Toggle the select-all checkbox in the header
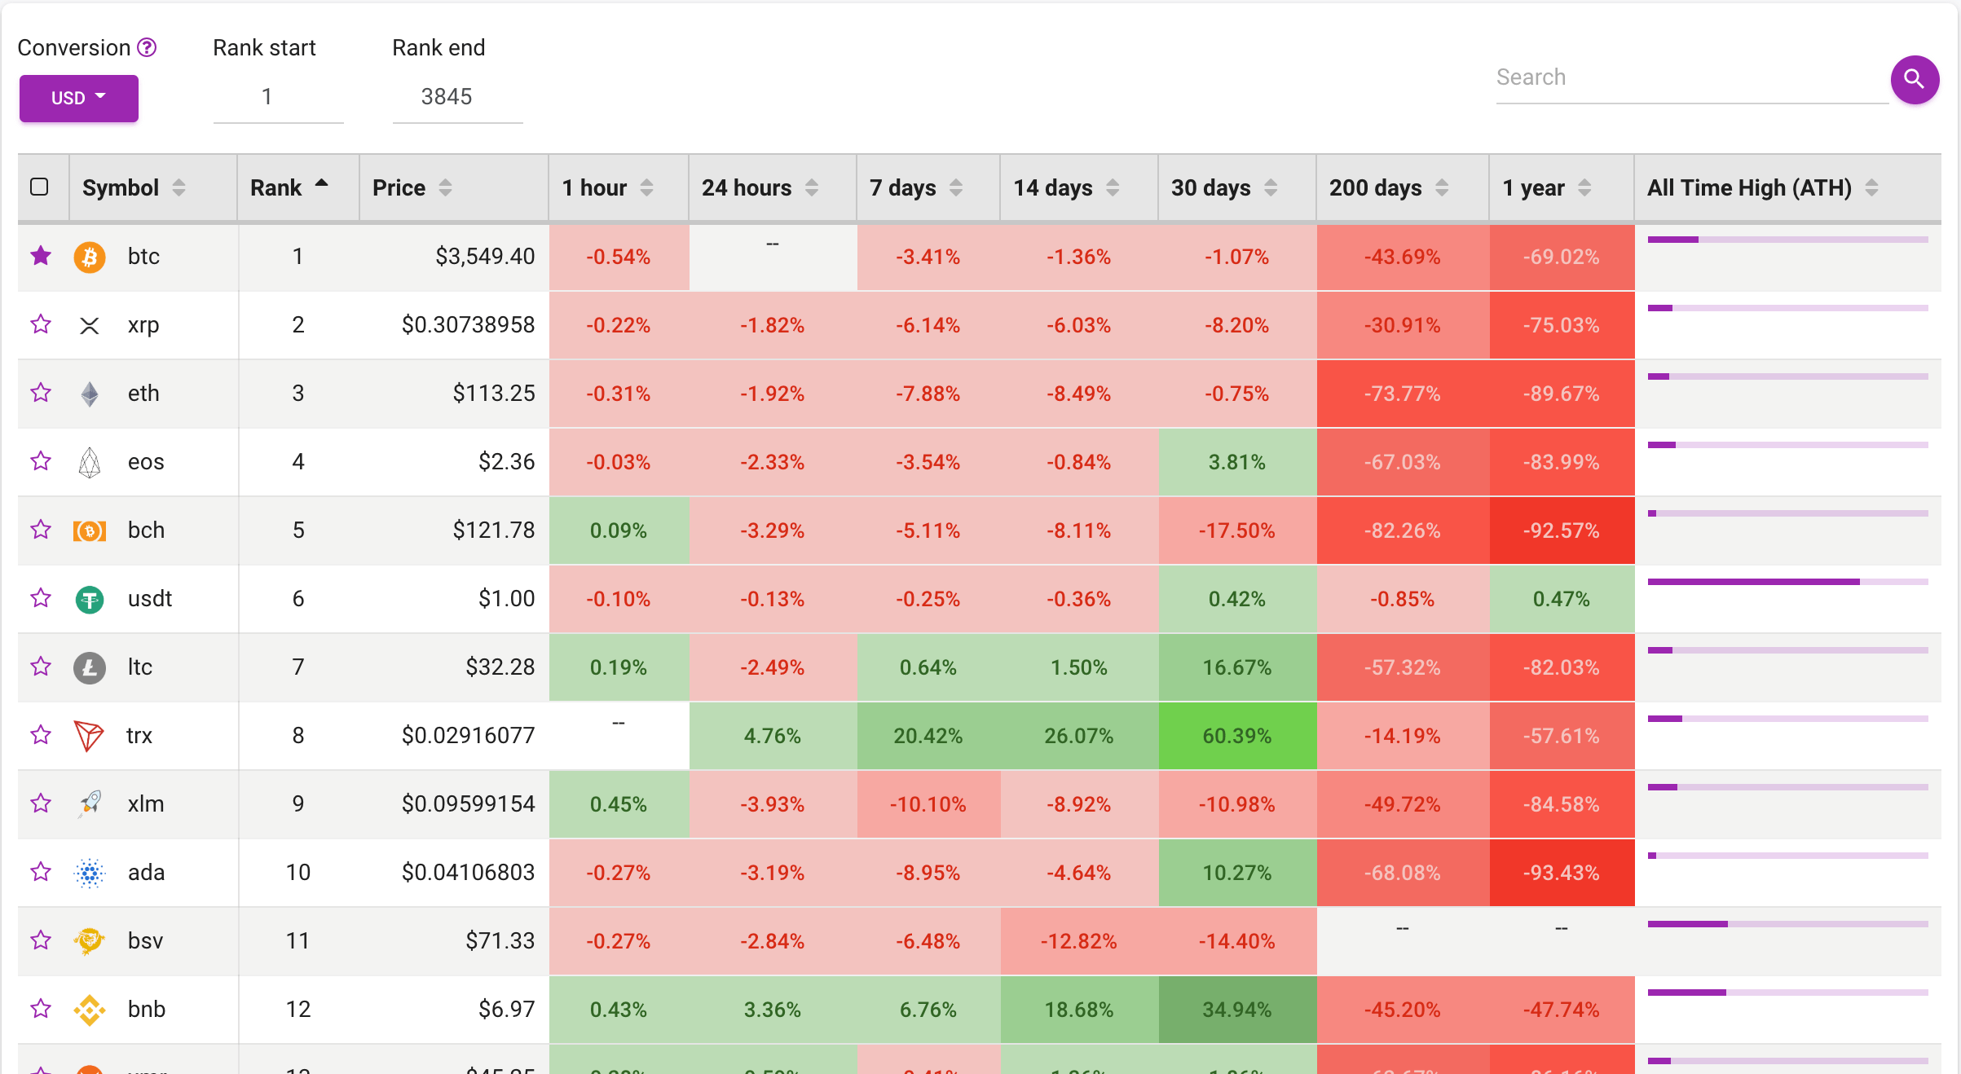This screenshot has height=1074, width=1961. pos(40,187)
